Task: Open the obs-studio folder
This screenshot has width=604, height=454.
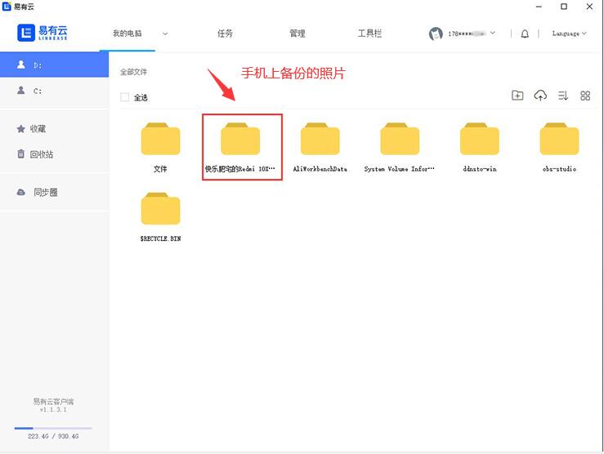Action: coord(559,142)
